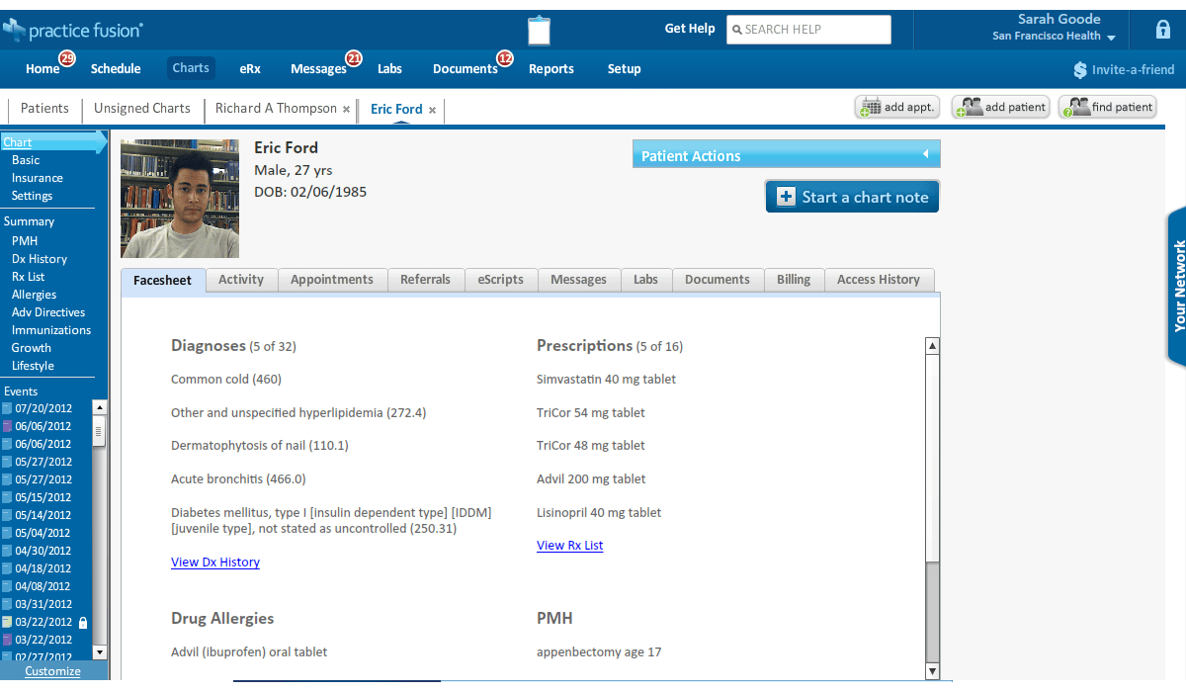Click the add appt. calendar icon
Image resolution: width=1186 pixels, height=692 pixels.
(x=871, y=108)
